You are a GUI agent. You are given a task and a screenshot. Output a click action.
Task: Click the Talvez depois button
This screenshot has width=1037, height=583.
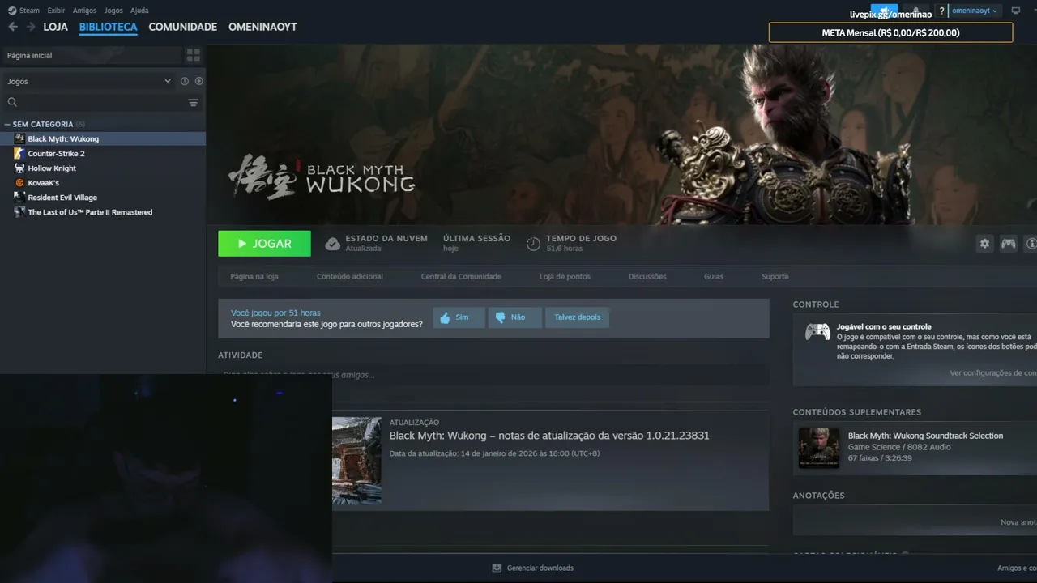pos(577,317)
